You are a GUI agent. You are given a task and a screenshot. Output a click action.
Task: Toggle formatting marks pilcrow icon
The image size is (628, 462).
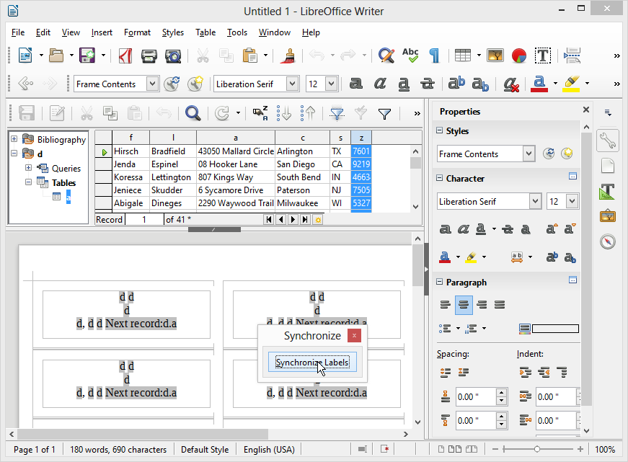coord(434,55)
